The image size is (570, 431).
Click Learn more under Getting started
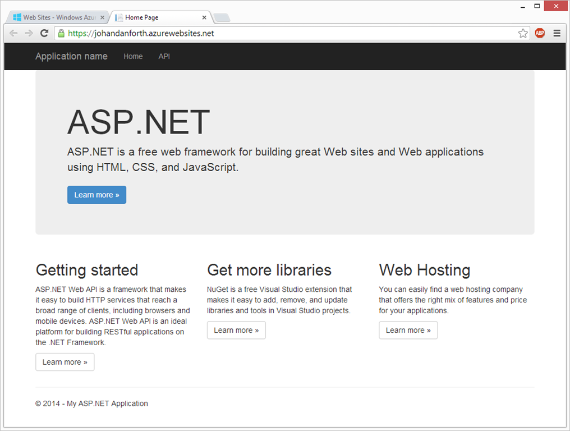pyautogui.click(x=65, y=362)
